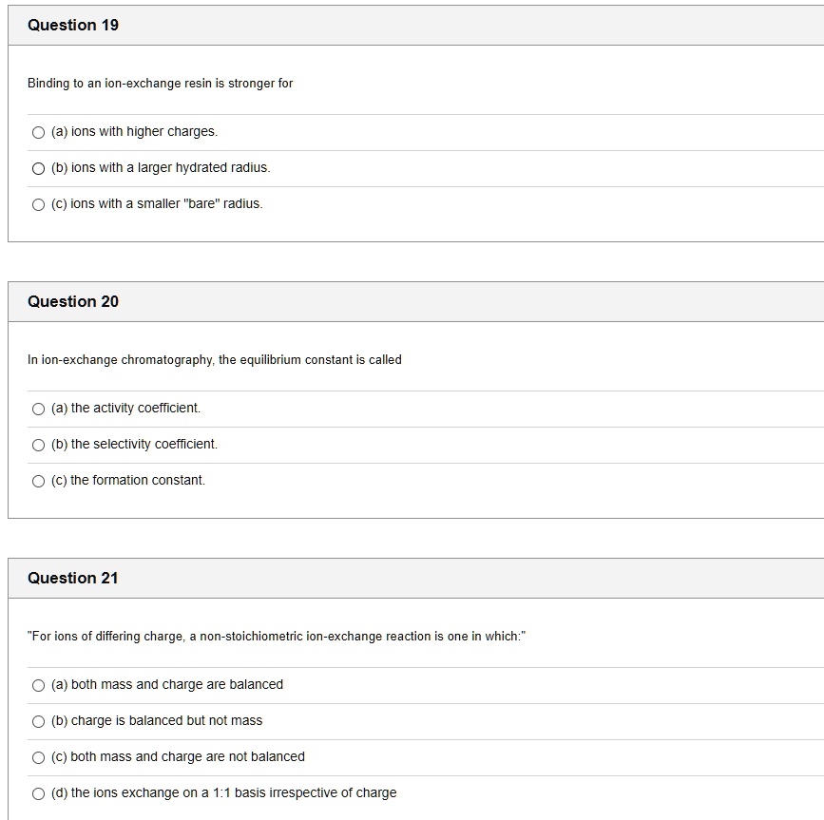Click the Question 19 prompt text
Image resolution: width=824 pixels, height=820 pixels.
click(x=159, y=84)
